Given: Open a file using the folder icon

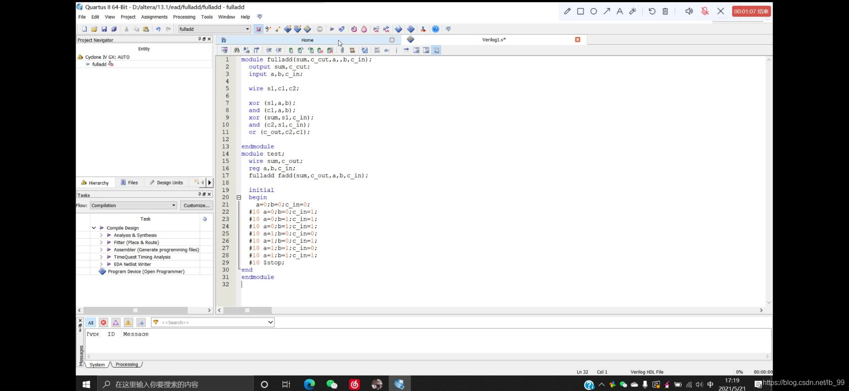Looking at the screenshot, I should point(94,29).
